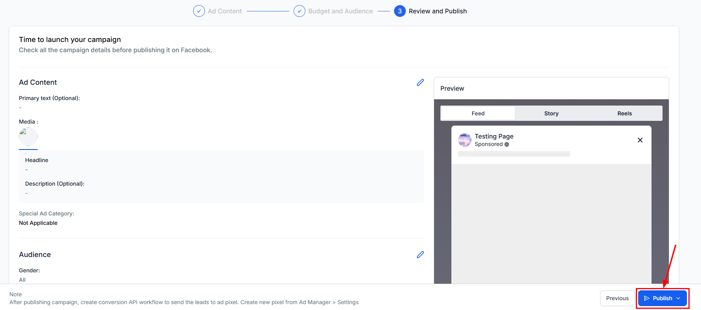Click the 'Gender:' label
The image size is (701, 310).
tap(29, 270)
